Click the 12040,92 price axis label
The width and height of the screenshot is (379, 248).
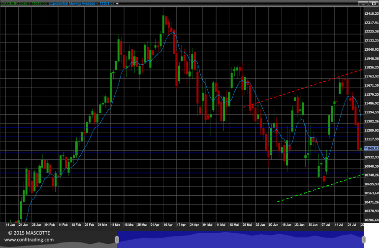click(x=371, y=49)
